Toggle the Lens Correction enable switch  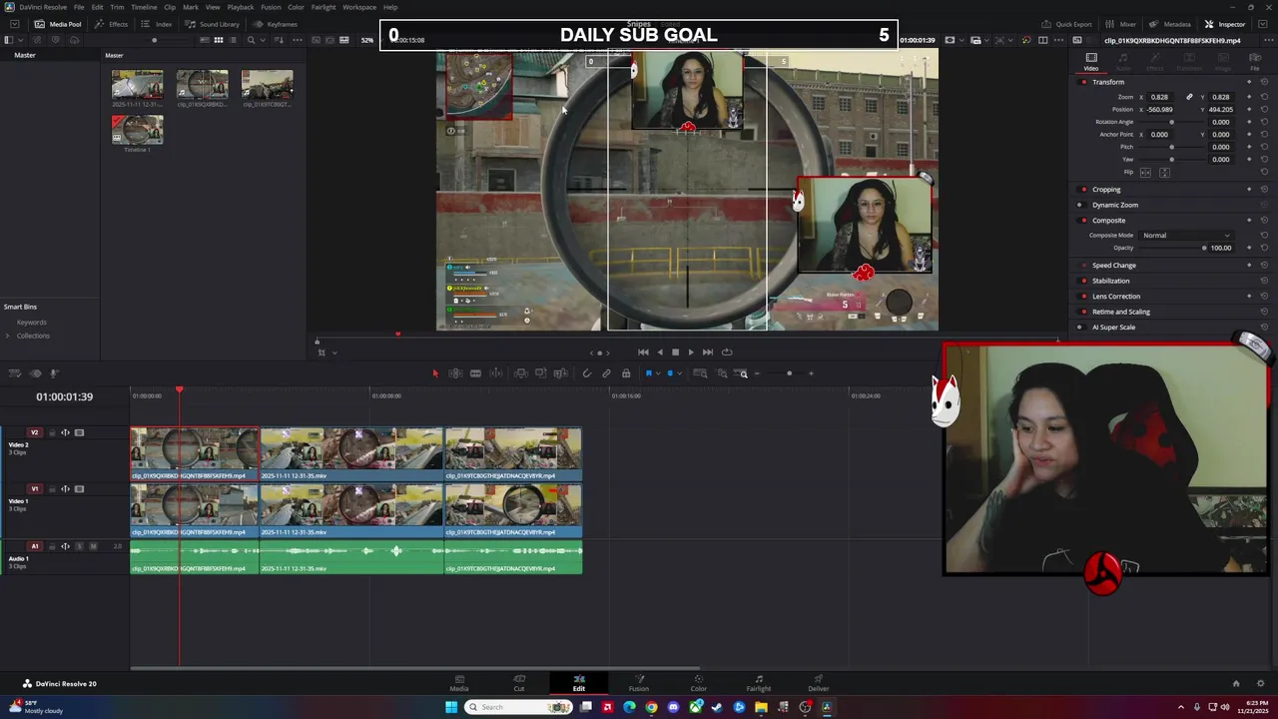point(1083,297)
